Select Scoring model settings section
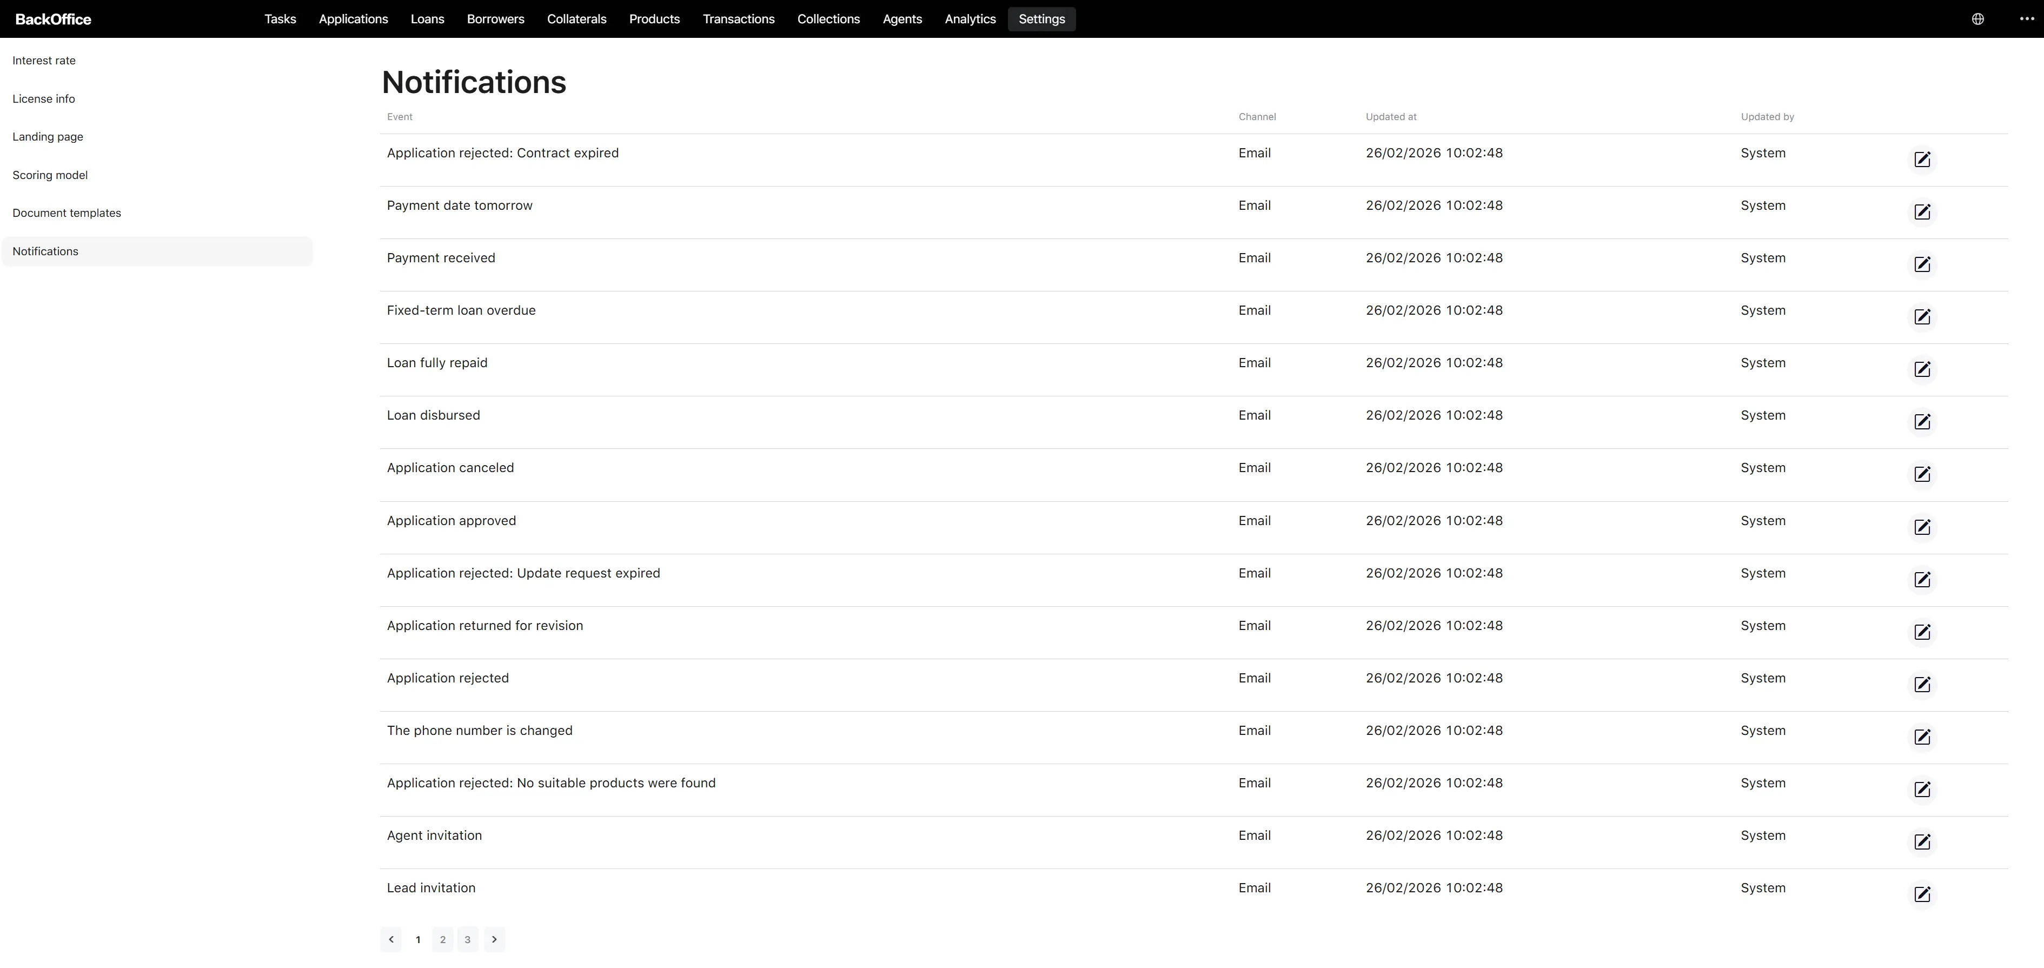The image size is (2044, 968). pos(50,175)
